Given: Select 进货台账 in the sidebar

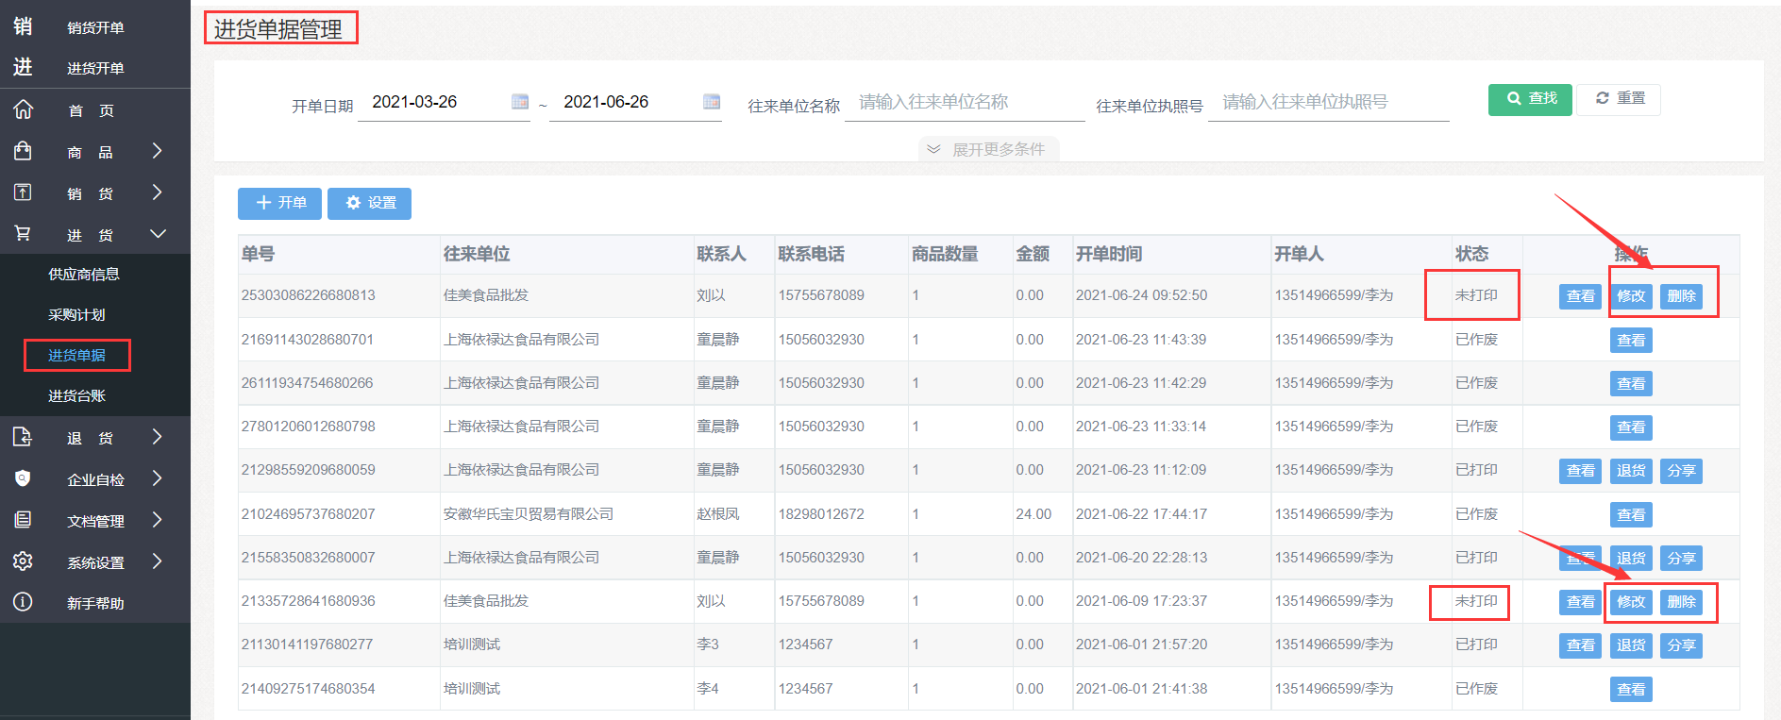Looking at the screenshot, I should point(76,396).
